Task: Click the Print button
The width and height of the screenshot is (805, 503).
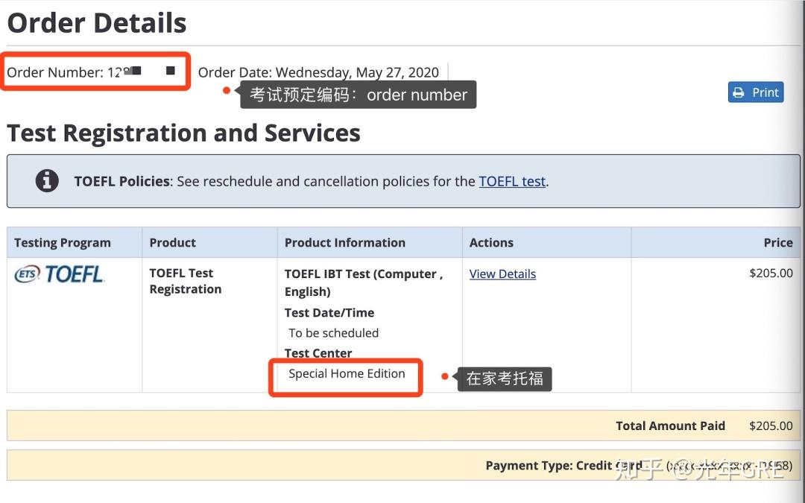Action: [756, 92]
